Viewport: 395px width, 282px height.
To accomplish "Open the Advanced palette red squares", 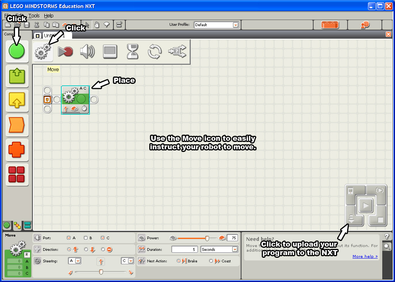I will (x=17, y=174).
